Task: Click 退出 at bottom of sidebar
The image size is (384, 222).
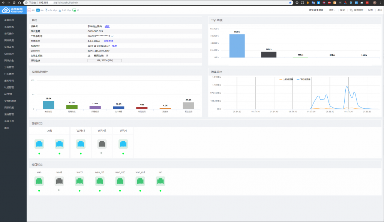Action: [7, 127]
